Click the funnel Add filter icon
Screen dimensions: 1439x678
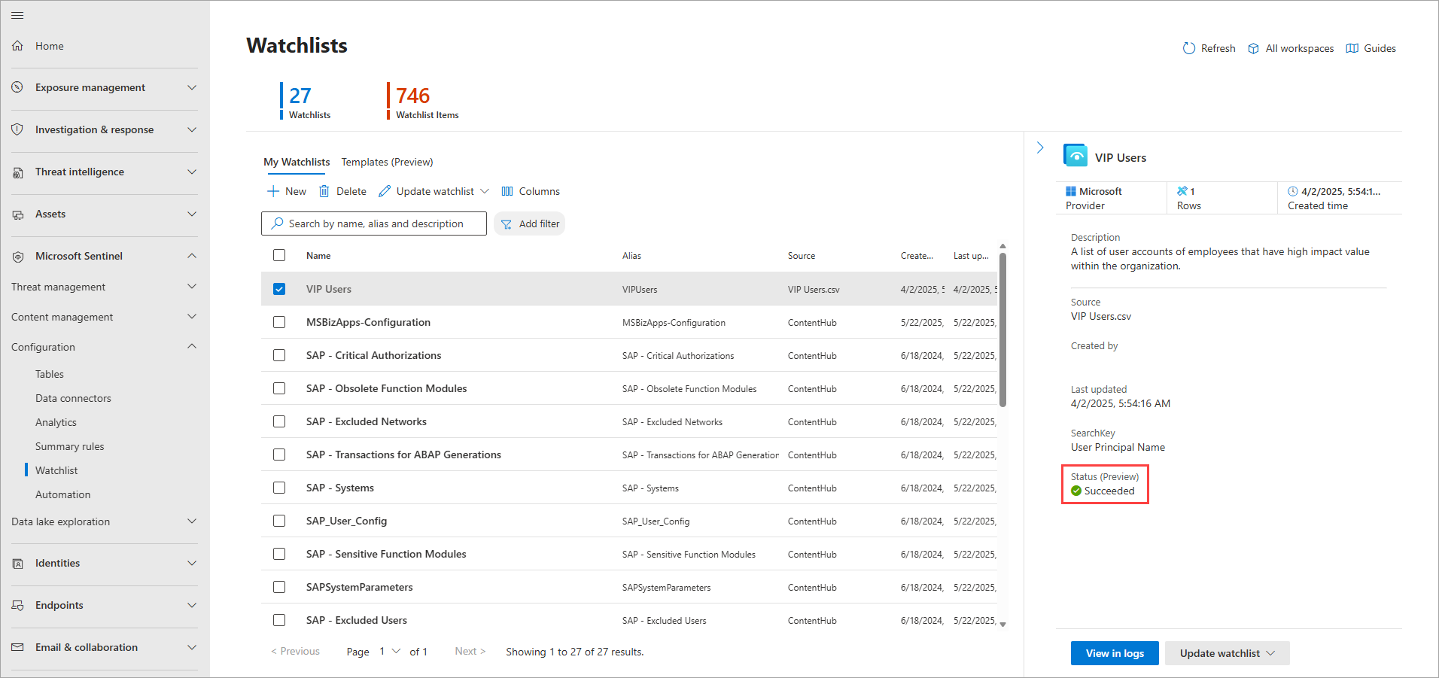coord(507,224)
